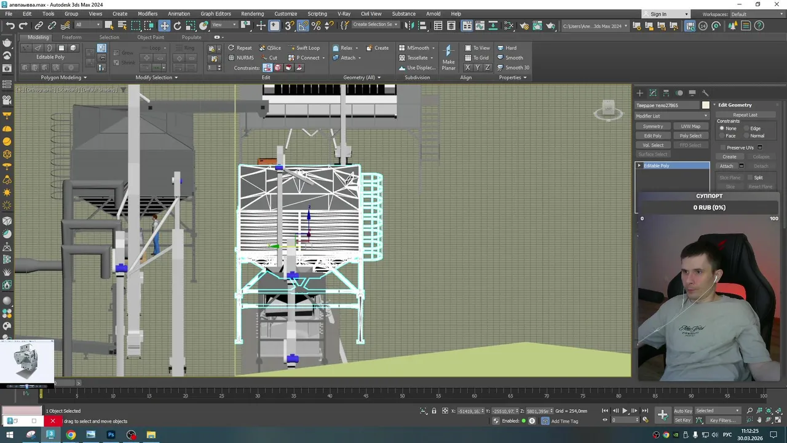Expand the Editable Poly stack entry

pyautogui.click(x=639, y=166)
